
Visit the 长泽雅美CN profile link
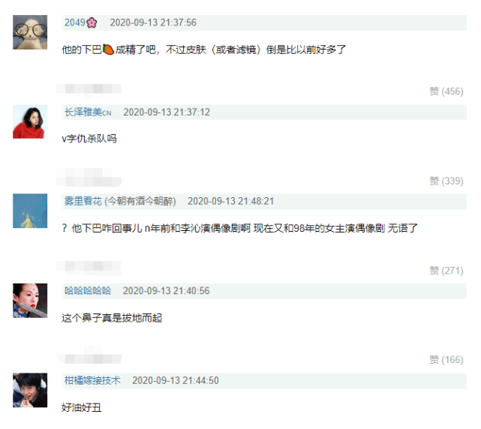(x=88, y=112)
